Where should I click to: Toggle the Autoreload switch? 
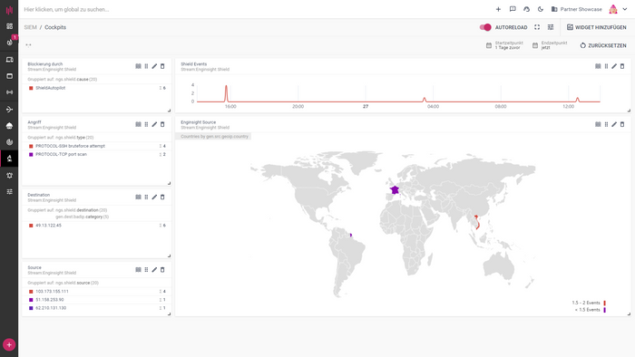[485, 27]
